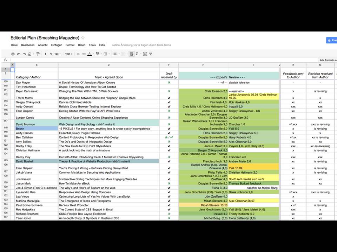
Task: Open the paste options dropdown arrow
Action: [x=34, y=54]
